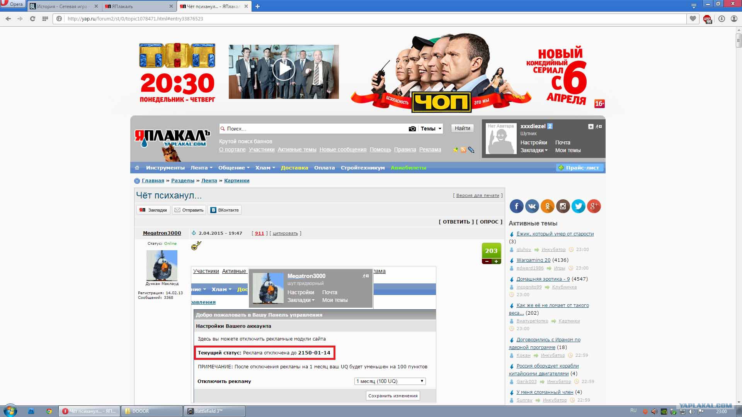742x417 pixels.
Task: Open the Adblock Plus extension icon
Action: [708, 19]
